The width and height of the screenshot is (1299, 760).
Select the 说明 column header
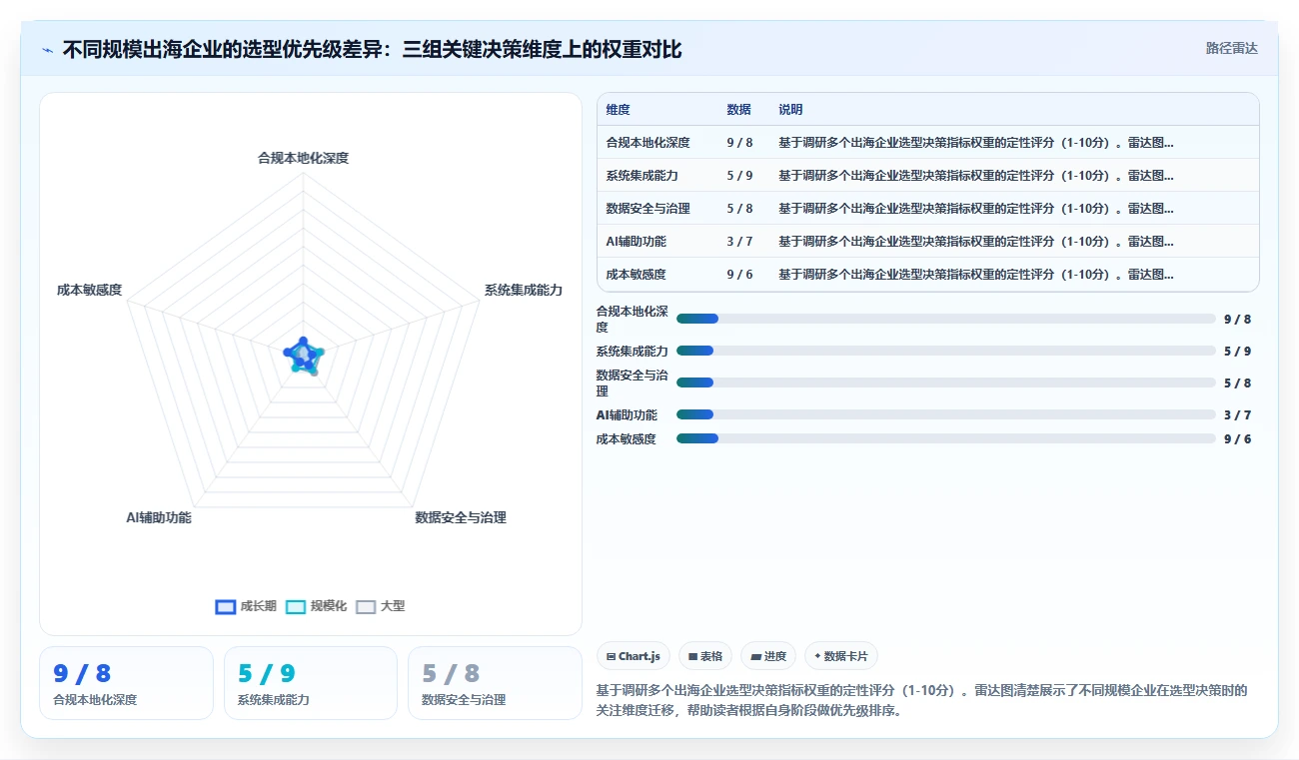coord(790,110)
